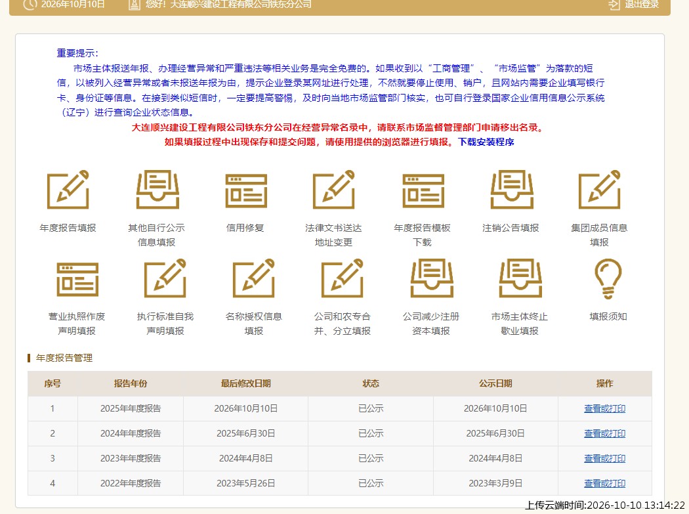The width and height of the screenshot is (689, 514).
Task: Click the 序号 column header
Action: tap(52, 384)
